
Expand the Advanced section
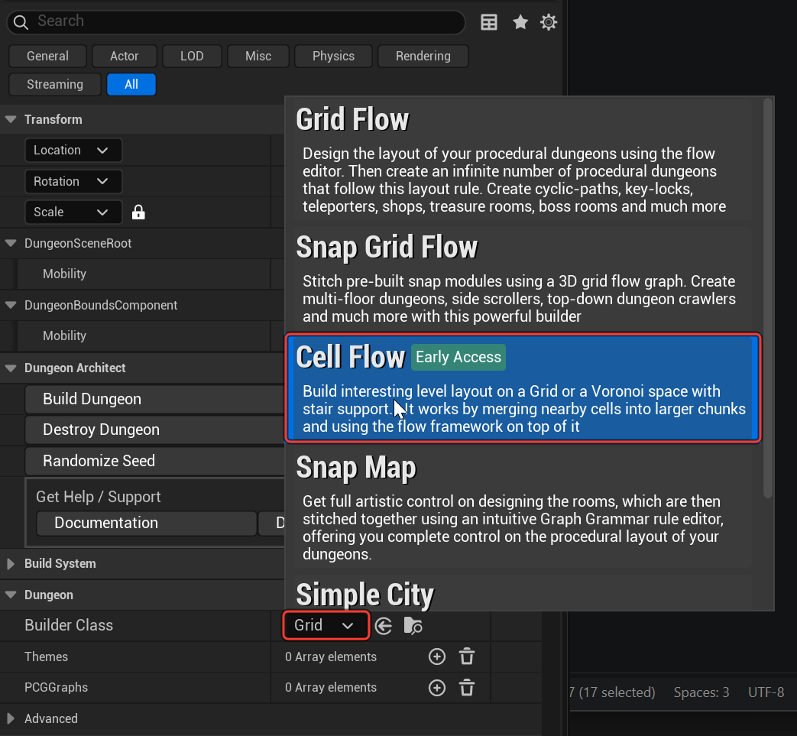pyautogui.click(x=11, y=718)
